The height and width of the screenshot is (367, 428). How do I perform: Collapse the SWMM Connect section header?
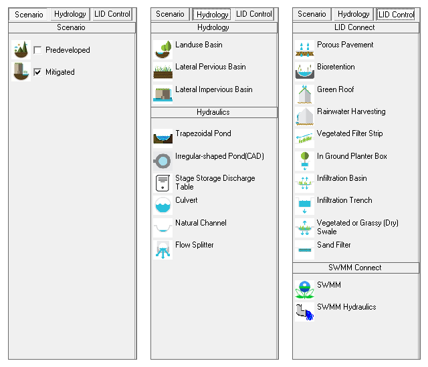pos(355,268)
